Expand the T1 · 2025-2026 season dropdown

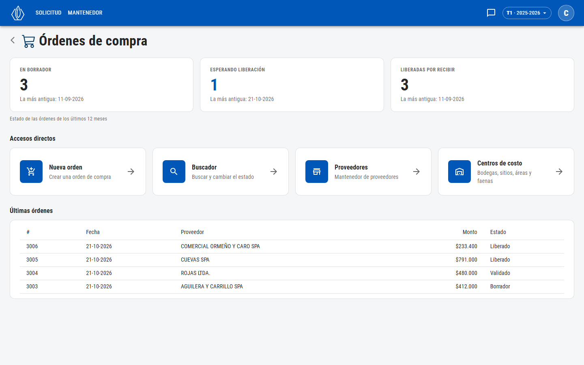click(x=527, y=13)
